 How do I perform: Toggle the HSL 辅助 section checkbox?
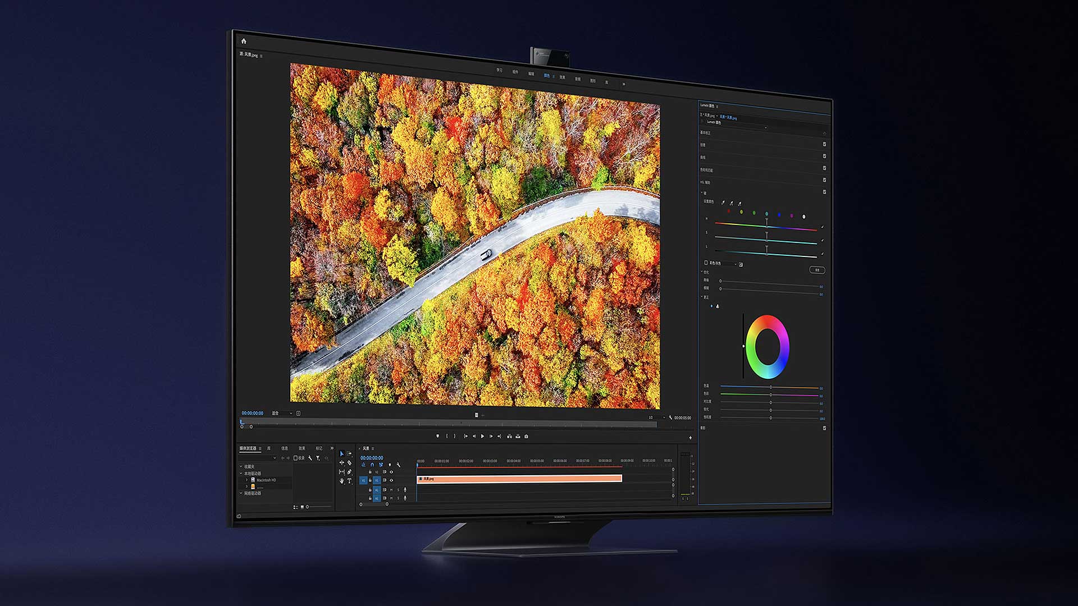point(824,180)
